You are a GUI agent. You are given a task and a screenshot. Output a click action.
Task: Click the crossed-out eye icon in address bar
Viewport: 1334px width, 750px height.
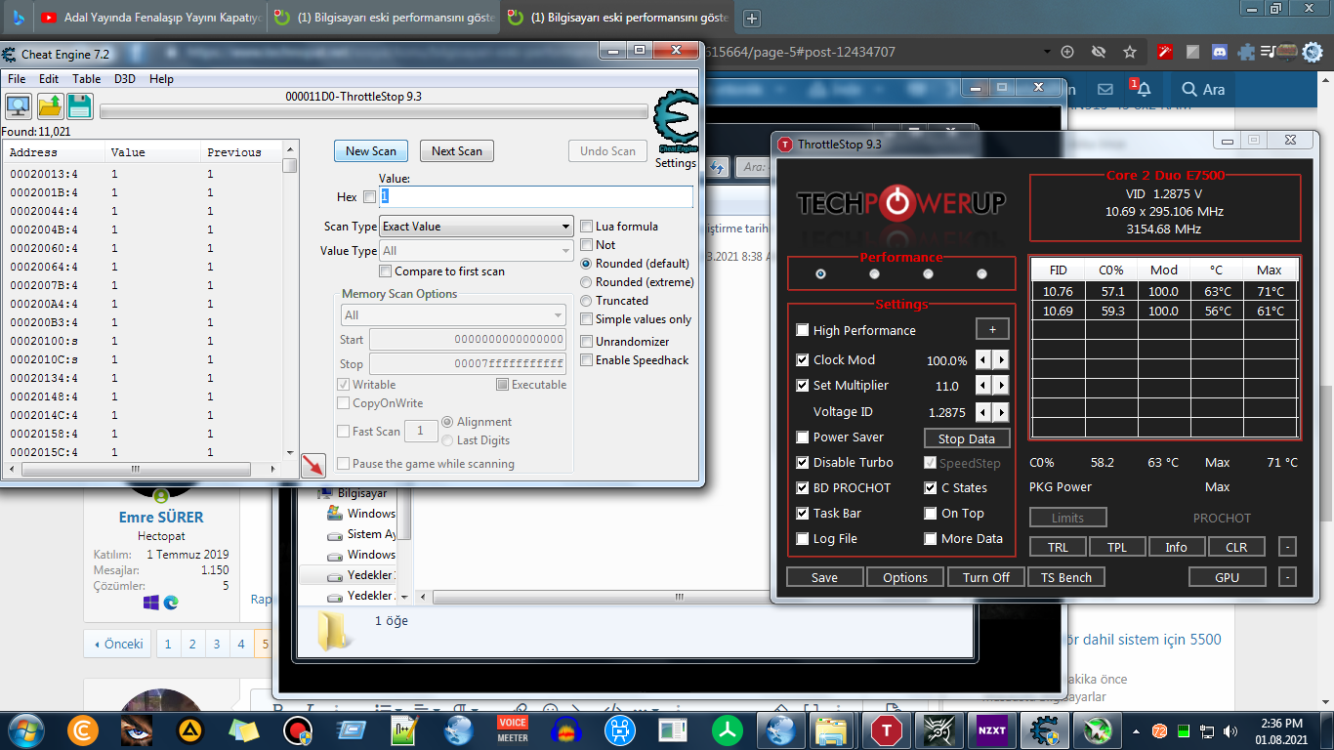coord(1099,52)
